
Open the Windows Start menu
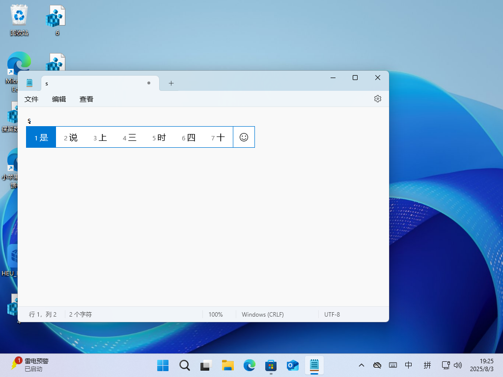coord(163,365)
